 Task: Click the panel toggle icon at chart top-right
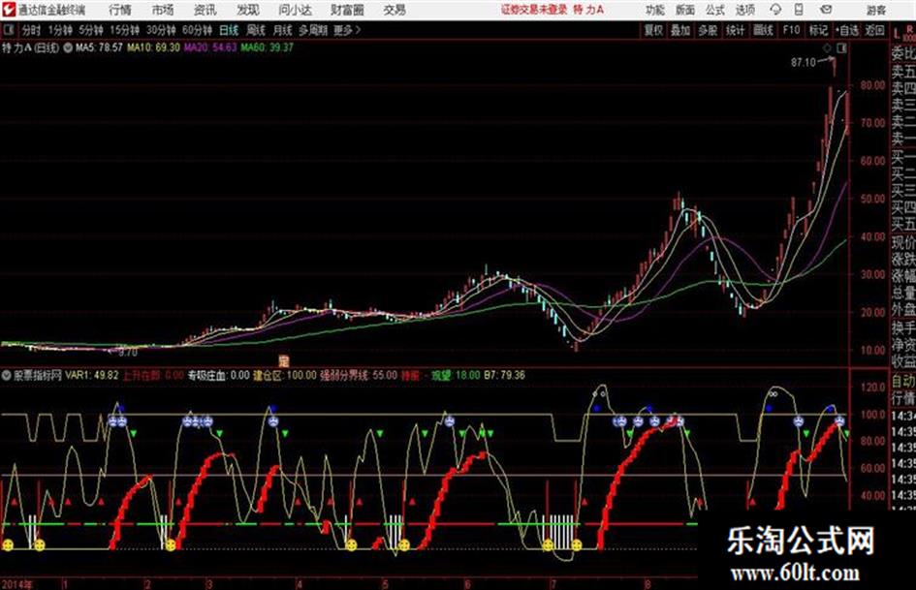[841, 48]
